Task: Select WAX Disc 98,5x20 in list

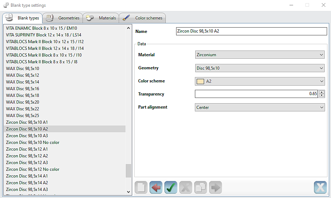Action: point(64,102)
